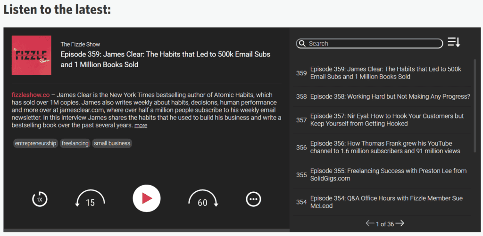The image size is (483, 236).
Task: Select the small business tag
Action: [x=112, y=143]
